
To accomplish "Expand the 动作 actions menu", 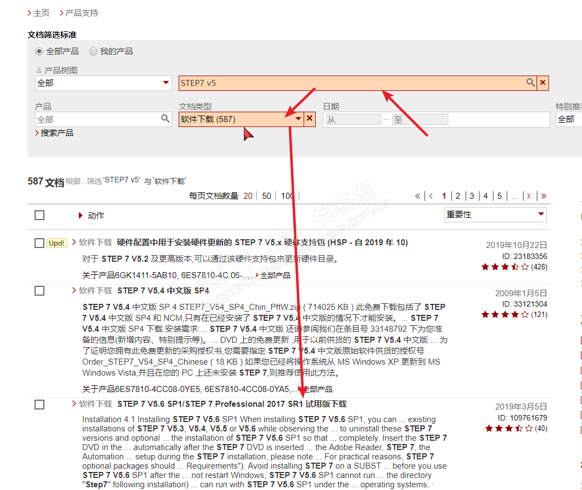I will [x=92, y=216].
